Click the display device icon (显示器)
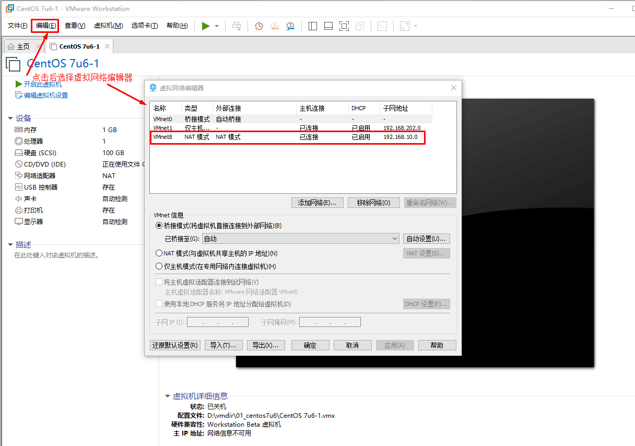 click(x=19, y=221)
